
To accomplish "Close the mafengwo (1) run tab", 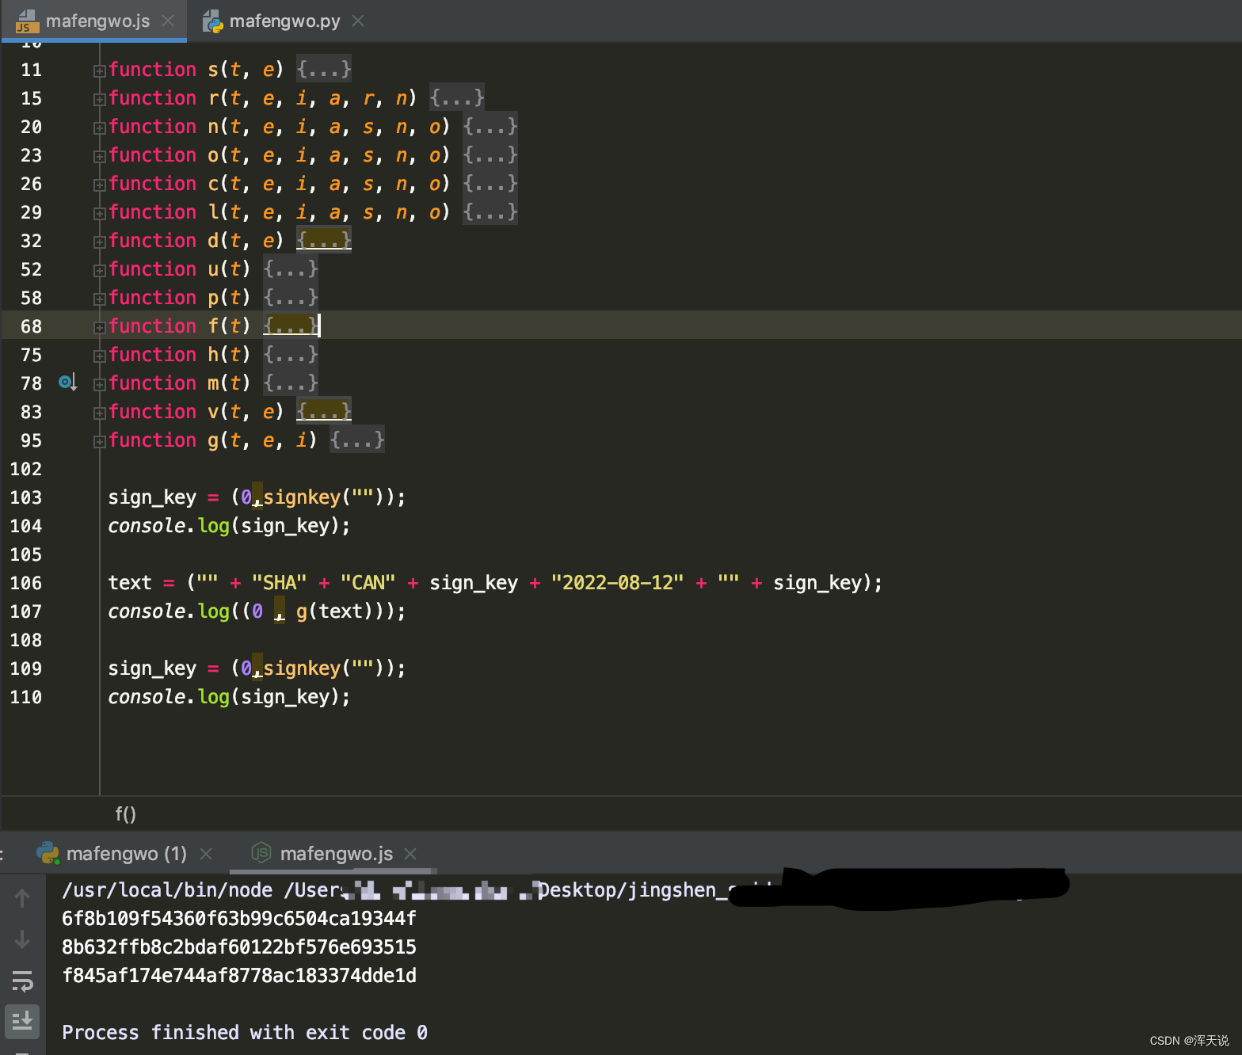I will click(x=206, y=853).
